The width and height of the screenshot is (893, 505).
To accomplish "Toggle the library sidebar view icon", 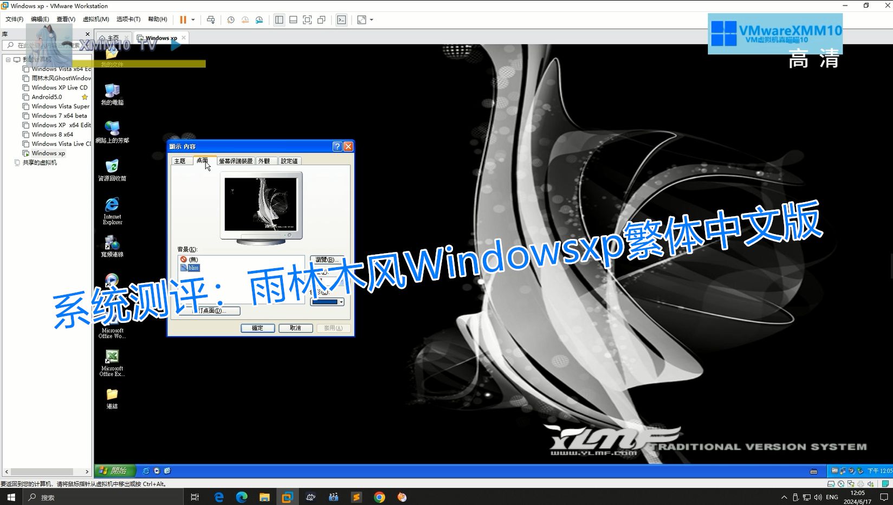I will 279,20.
